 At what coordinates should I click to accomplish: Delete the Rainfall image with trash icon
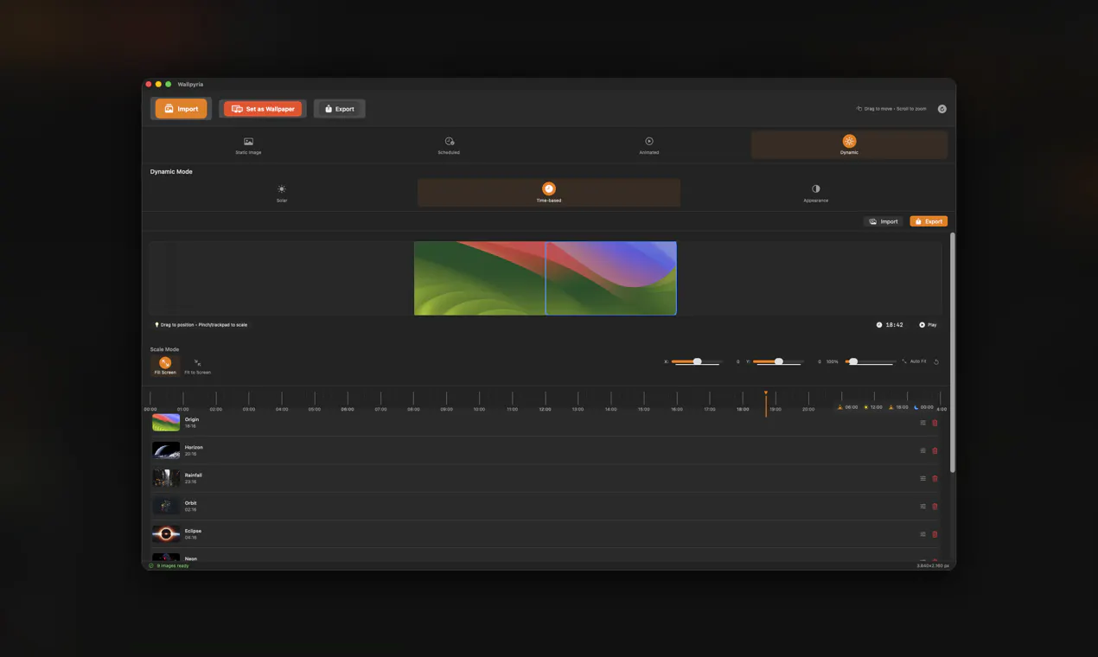click(935, 478)
